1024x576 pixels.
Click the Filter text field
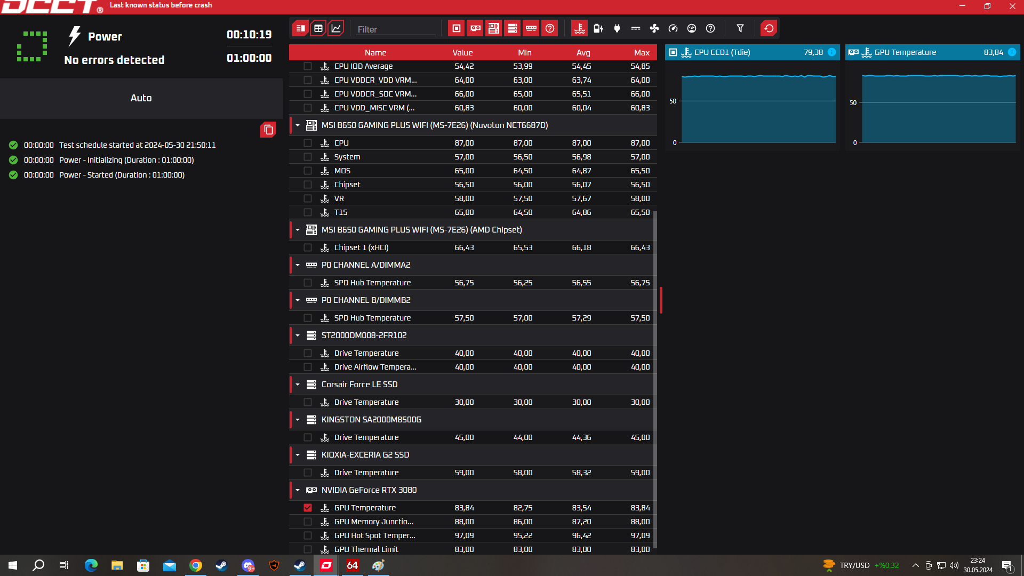395,29
